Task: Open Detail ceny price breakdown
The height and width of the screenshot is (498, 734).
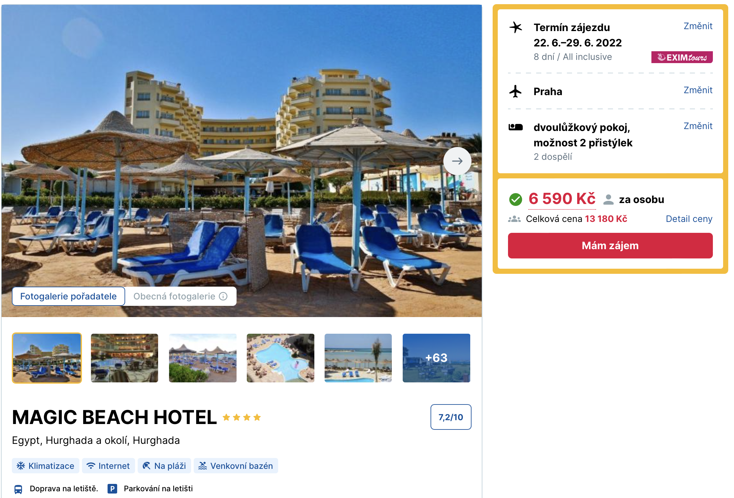Action: click(x=689, y=219)
